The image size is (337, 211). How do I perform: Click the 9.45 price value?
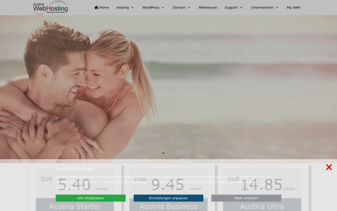168,185
